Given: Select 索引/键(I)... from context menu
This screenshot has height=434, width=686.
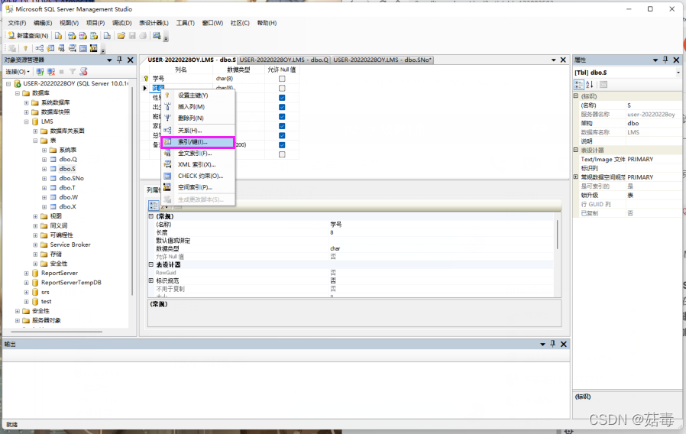Looking at the screenshot, I should [198, 142].
